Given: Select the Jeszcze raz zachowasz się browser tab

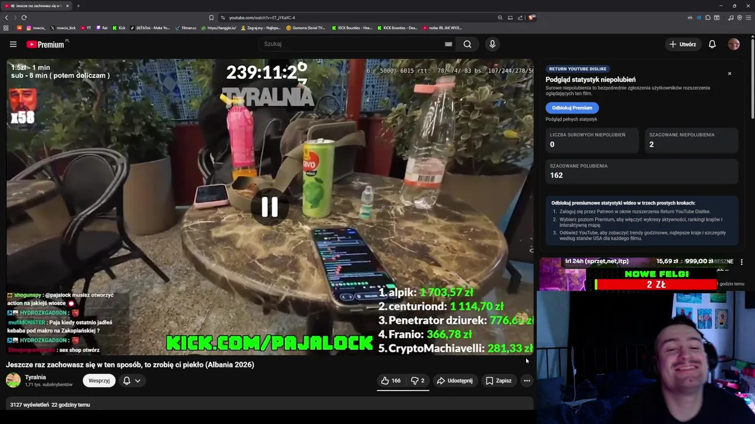Looking at the screenshot, I should 37,6.
